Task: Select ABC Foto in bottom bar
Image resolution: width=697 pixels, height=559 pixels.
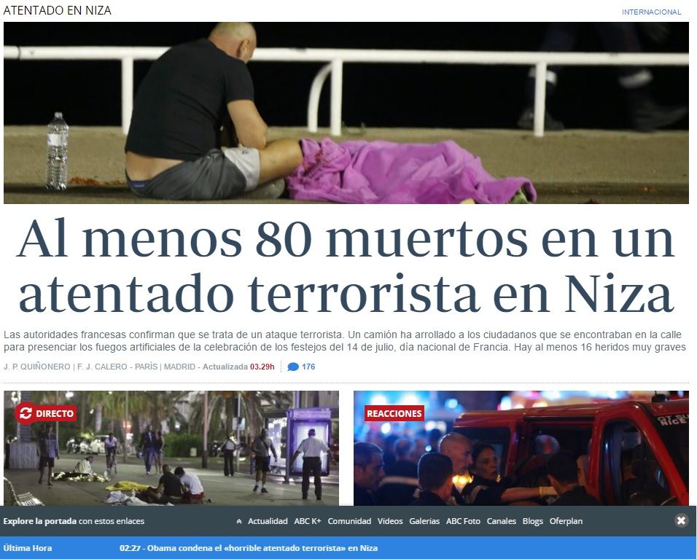Action: tap(463, 521)
